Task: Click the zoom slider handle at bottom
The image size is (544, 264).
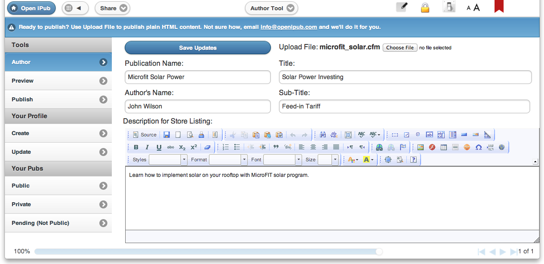Action: [x=379, y=252]
